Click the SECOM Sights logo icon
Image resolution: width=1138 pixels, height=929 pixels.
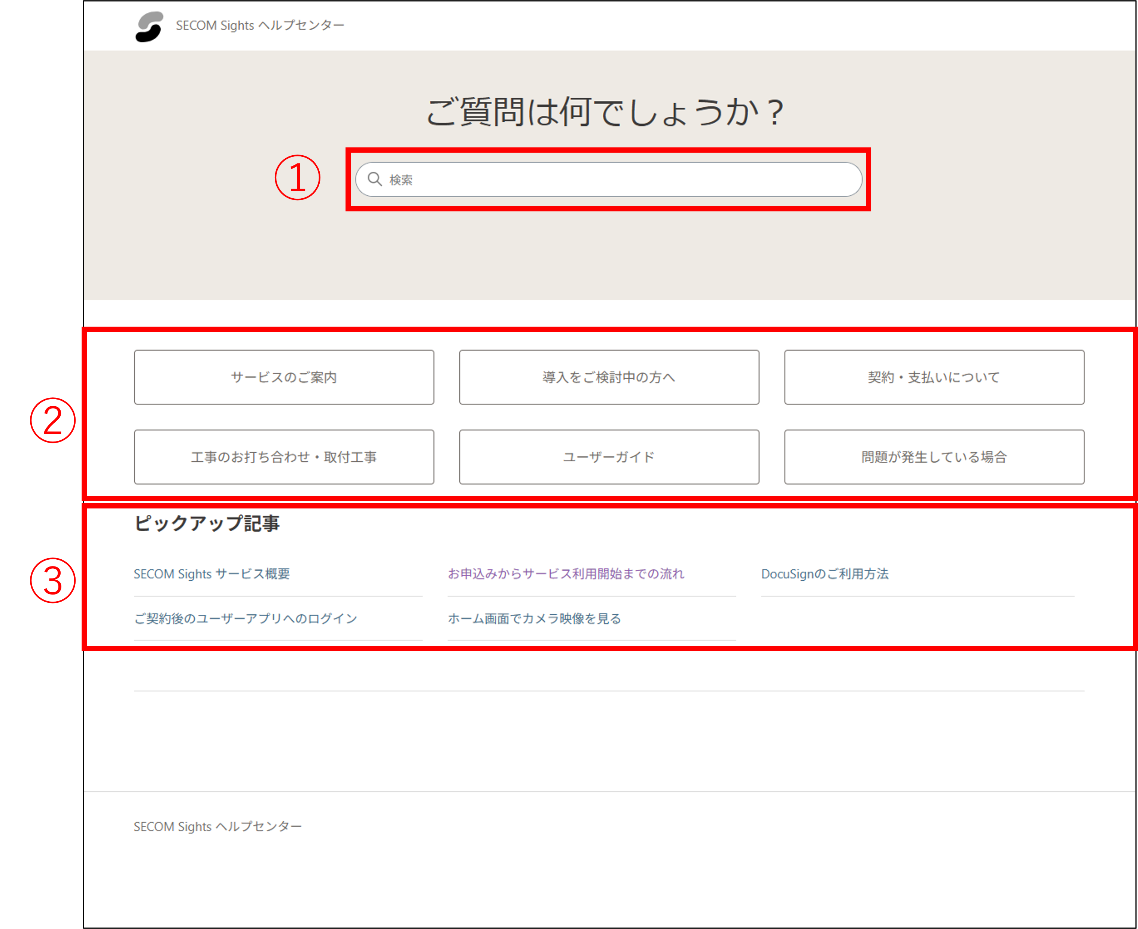[x=149, y=26]
